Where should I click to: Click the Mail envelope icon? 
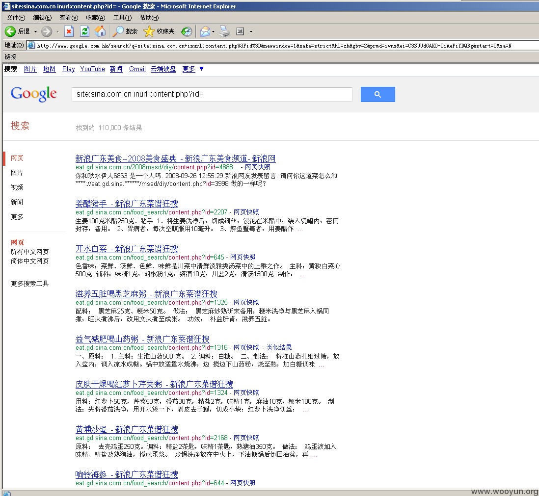coord(205,31)
